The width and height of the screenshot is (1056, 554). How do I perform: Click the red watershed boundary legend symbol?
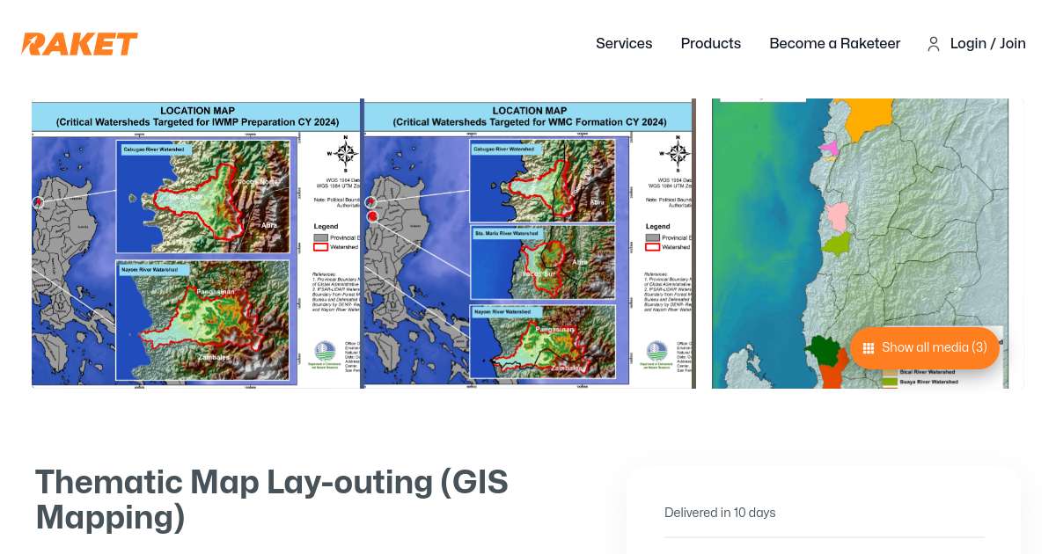(320, 247)
